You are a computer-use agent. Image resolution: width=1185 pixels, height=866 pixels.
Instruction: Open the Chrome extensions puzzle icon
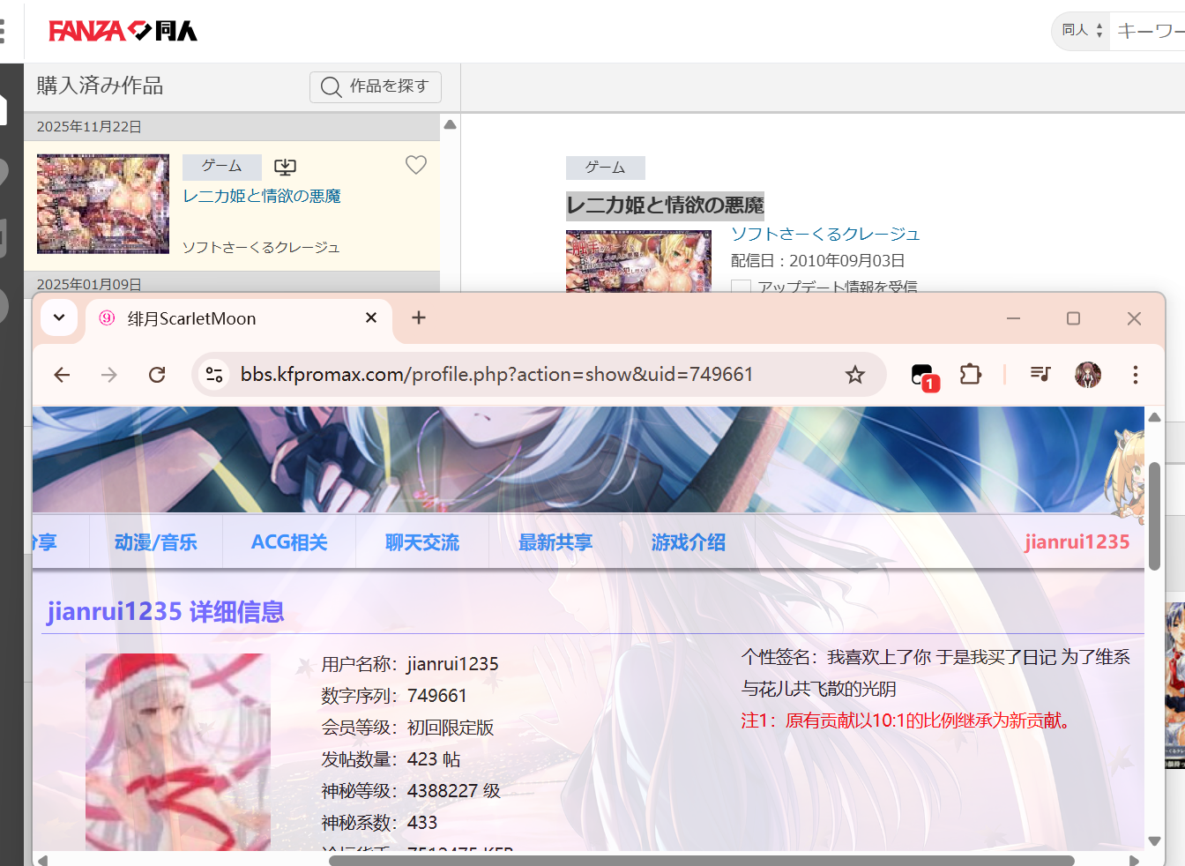pyautogui.click(x=970, y=375)
